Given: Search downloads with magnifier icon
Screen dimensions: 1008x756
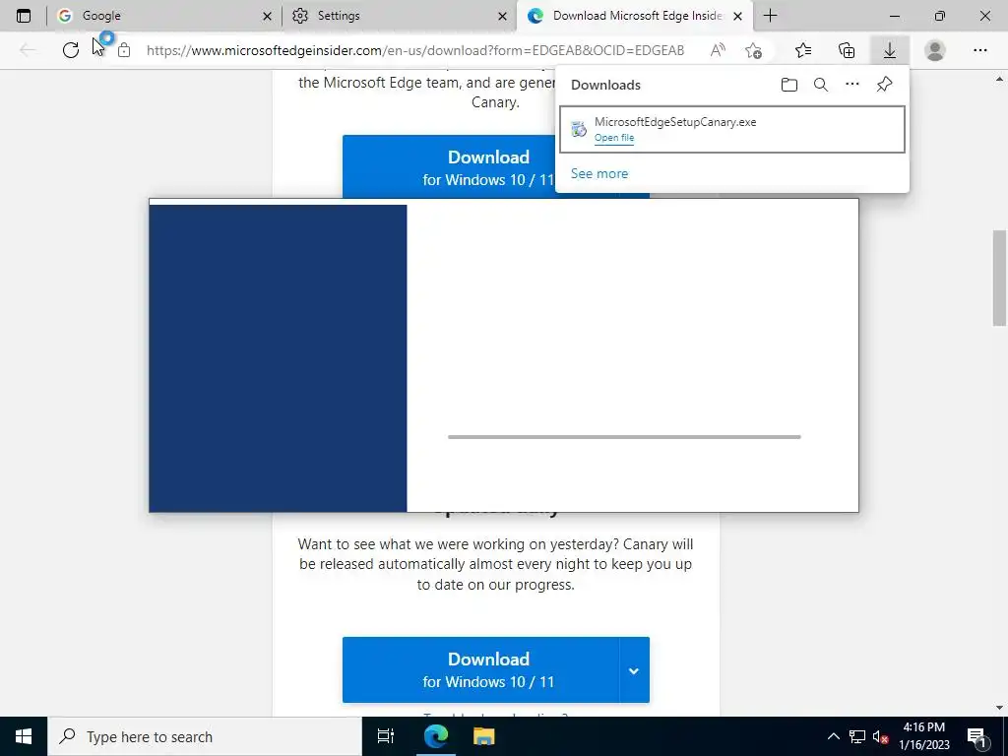Looking at the screenshot, I should (x=821, y=85).
